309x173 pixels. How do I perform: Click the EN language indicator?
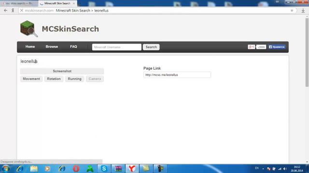[257, 168]
